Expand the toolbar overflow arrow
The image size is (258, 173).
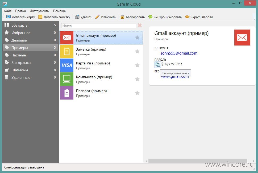coord(254,19)
